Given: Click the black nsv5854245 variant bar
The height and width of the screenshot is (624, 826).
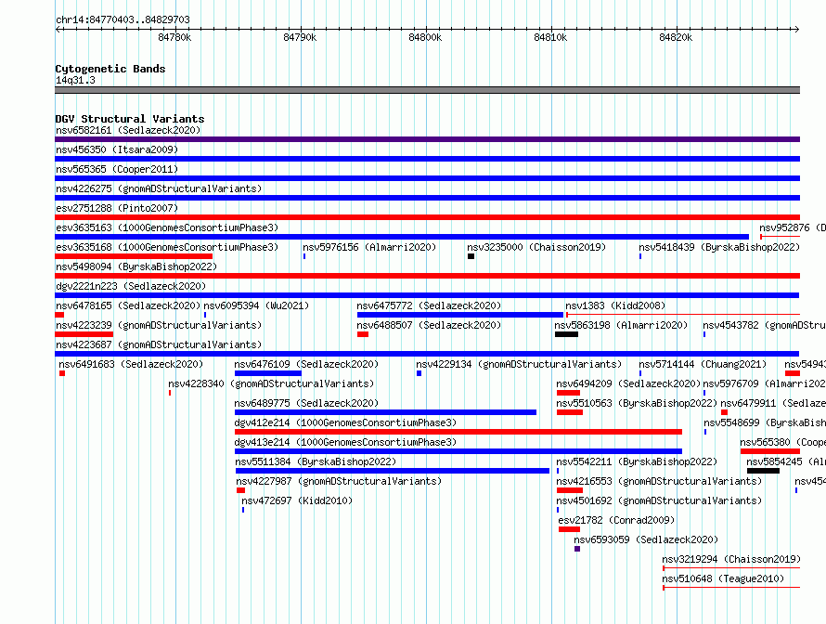Looking at the screenshot, I should click(x=763, y=471).
